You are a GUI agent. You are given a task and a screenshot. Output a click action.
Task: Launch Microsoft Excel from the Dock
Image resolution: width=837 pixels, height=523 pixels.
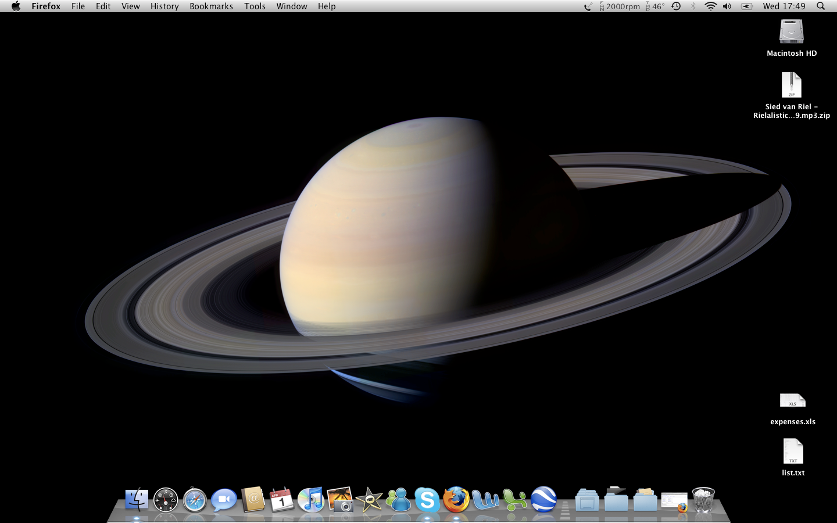[514, 500]
